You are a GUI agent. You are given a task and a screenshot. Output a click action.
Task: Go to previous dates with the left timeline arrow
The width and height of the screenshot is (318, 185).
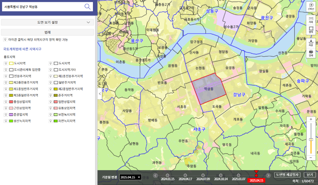156,176
